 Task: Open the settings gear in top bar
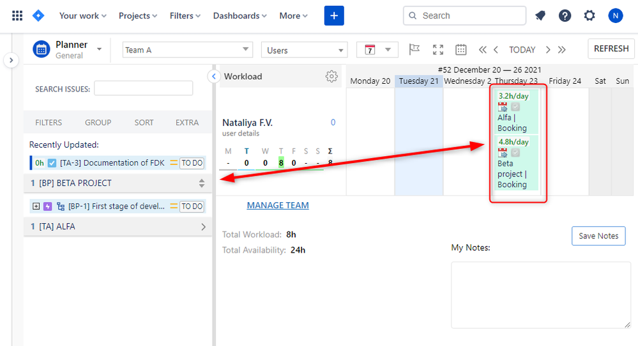[589, 16]
